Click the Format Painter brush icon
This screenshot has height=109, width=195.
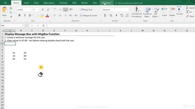[11, 17]
